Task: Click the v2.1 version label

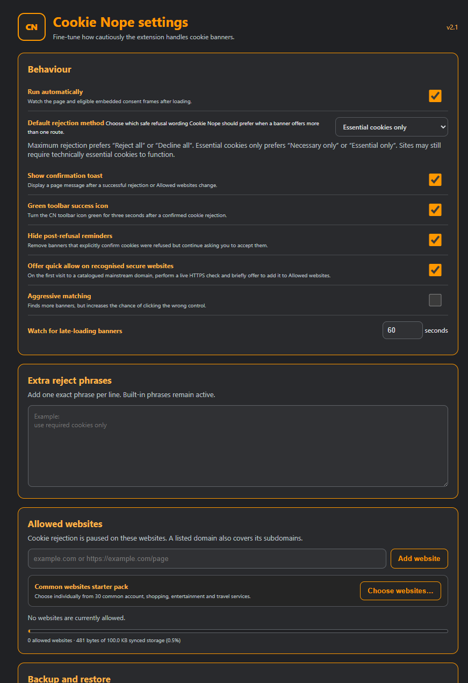Action: click(x=452, y=27)
